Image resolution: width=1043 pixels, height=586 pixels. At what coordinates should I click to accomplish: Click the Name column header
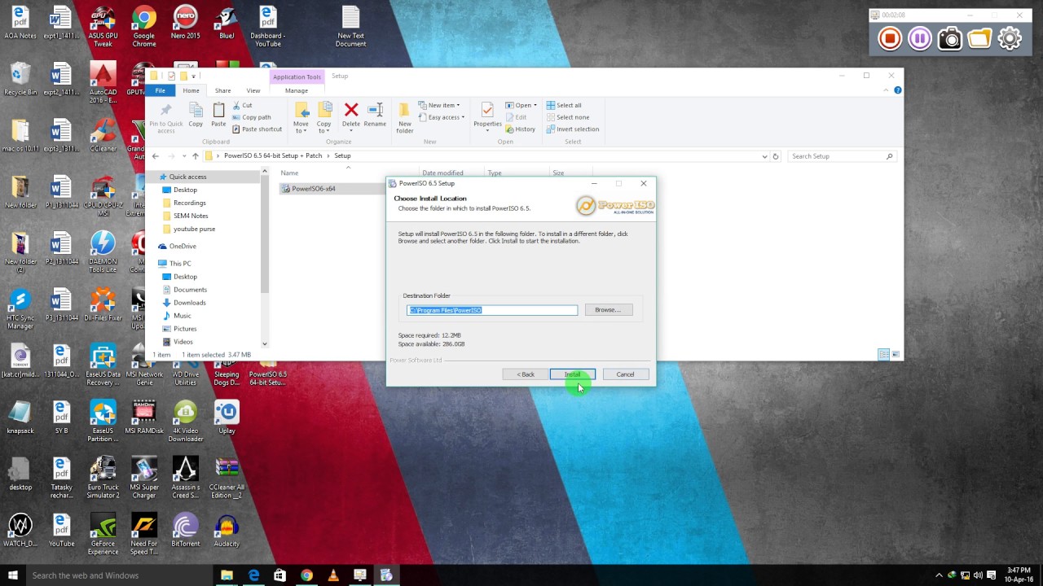[x=290, y=173]
